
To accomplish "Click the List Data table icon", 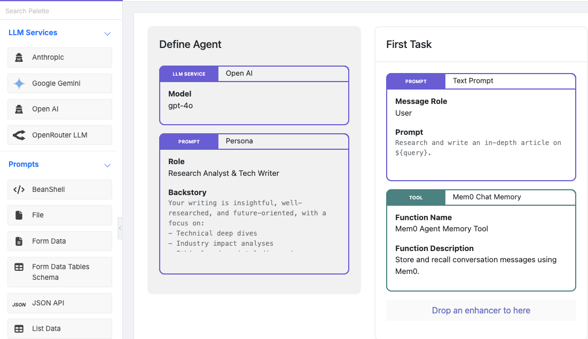I will [x=19, y=328].
